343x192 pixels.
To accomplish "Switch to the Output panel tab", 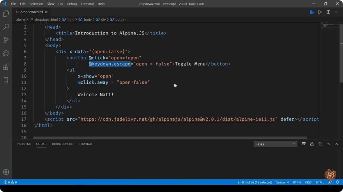I will pyautogui.click(x=41, y=144).
